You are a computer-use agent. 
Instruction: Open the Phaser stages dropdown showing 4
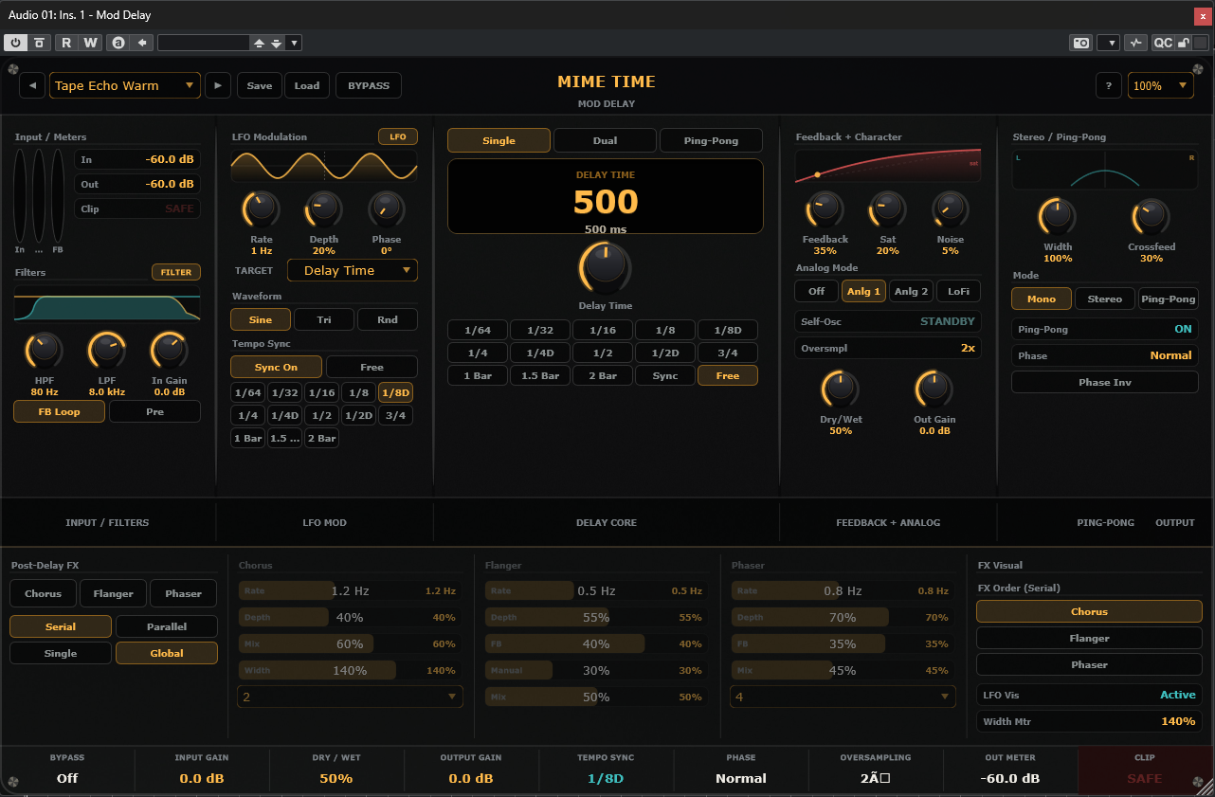pos(843,697)
